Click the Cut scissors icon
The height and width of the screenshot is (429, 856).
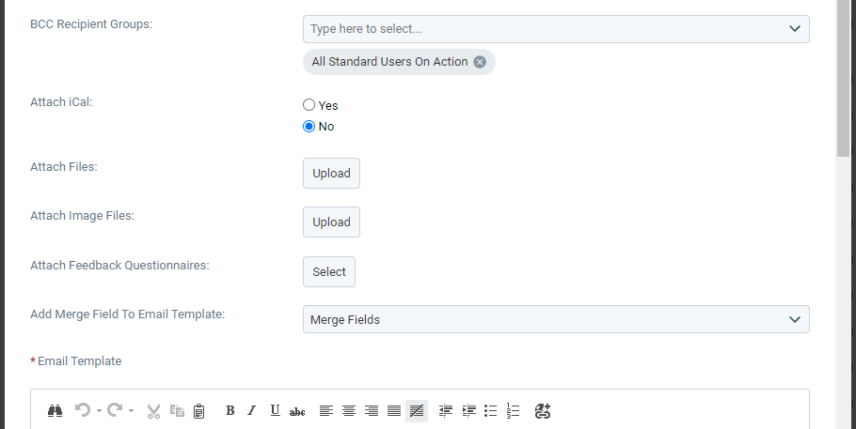(x=153, y=411)
